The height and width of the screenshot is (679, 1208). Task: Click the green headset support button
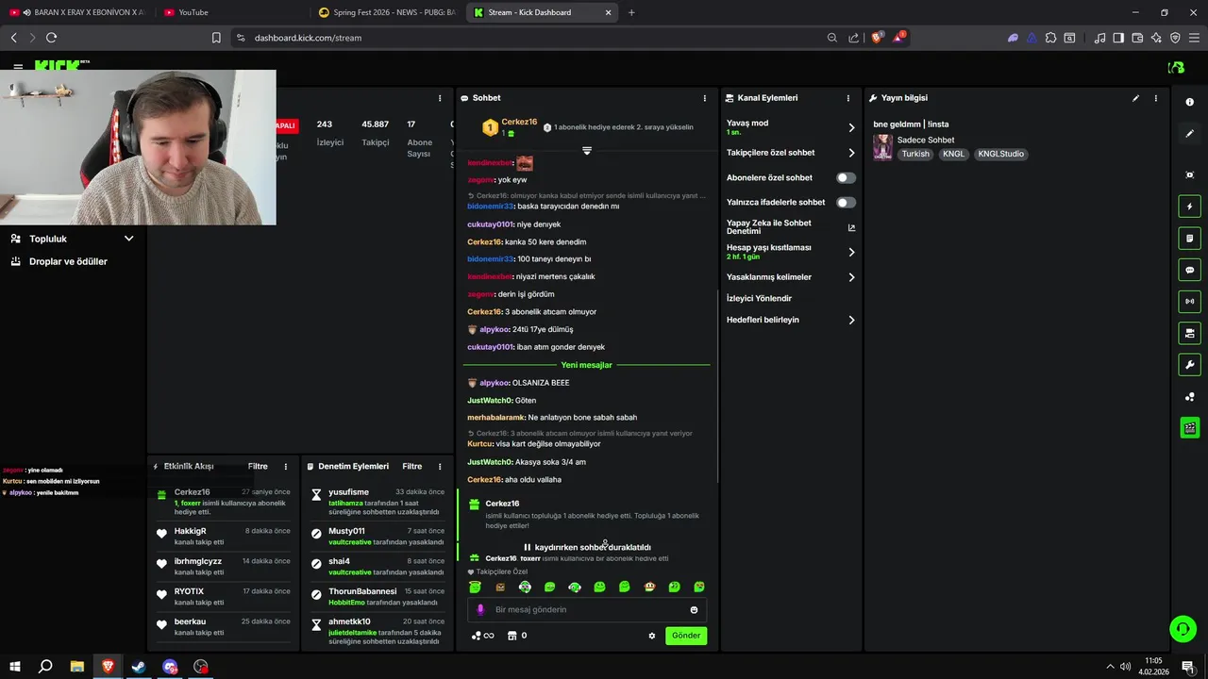coord(1182,628)
